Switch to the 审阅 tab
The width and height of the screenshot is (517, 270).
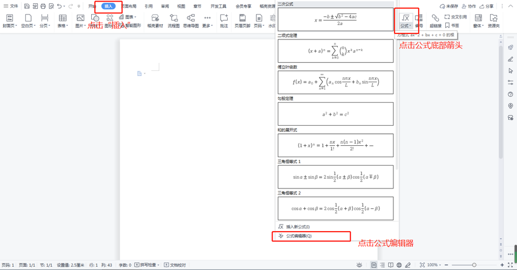click(165, 6)
